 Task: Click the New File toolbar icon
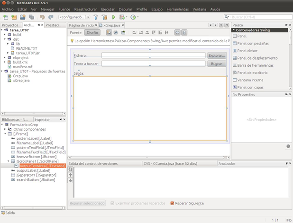point(6,17)
